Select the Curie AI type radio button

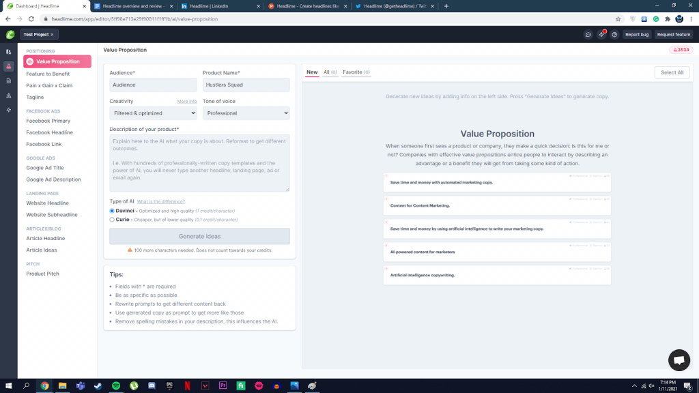click(112, 220)
